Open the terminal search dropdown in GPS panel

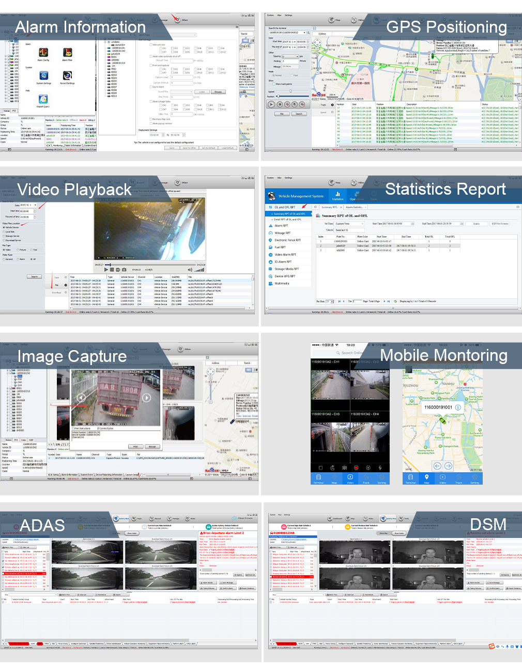(305, 33)
